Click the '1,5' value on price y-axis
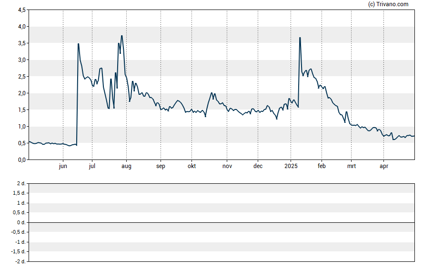Image resolution: width=423 pixels, height=269 pixels. [22, 110]
